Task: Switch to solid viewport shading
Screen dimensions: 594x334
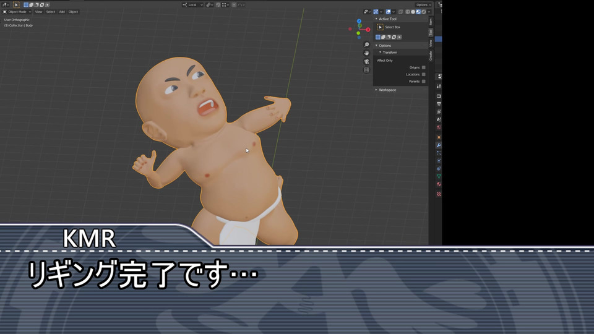Action: point(413,12)
